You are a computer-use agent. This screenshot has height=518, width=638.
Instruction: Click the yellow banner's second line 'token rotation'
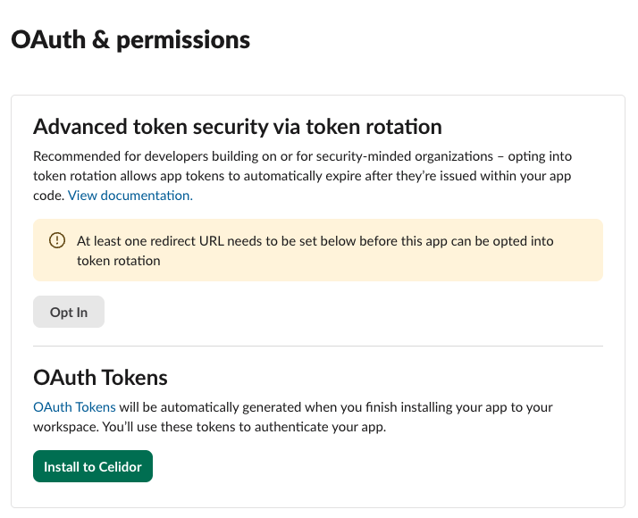(x=119, y=261)
